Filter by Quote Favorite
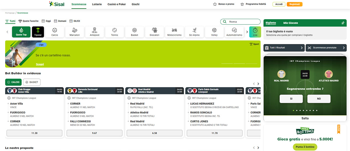The height and width of the screenshot is (151, 350). [x=29, y=21]
